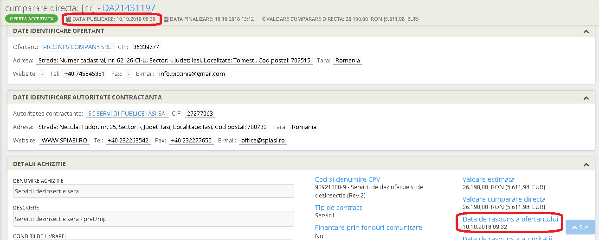Screen dimensions: 599x240
Task: Select the phone number +40 745845351
Action: tap(85, 74)
